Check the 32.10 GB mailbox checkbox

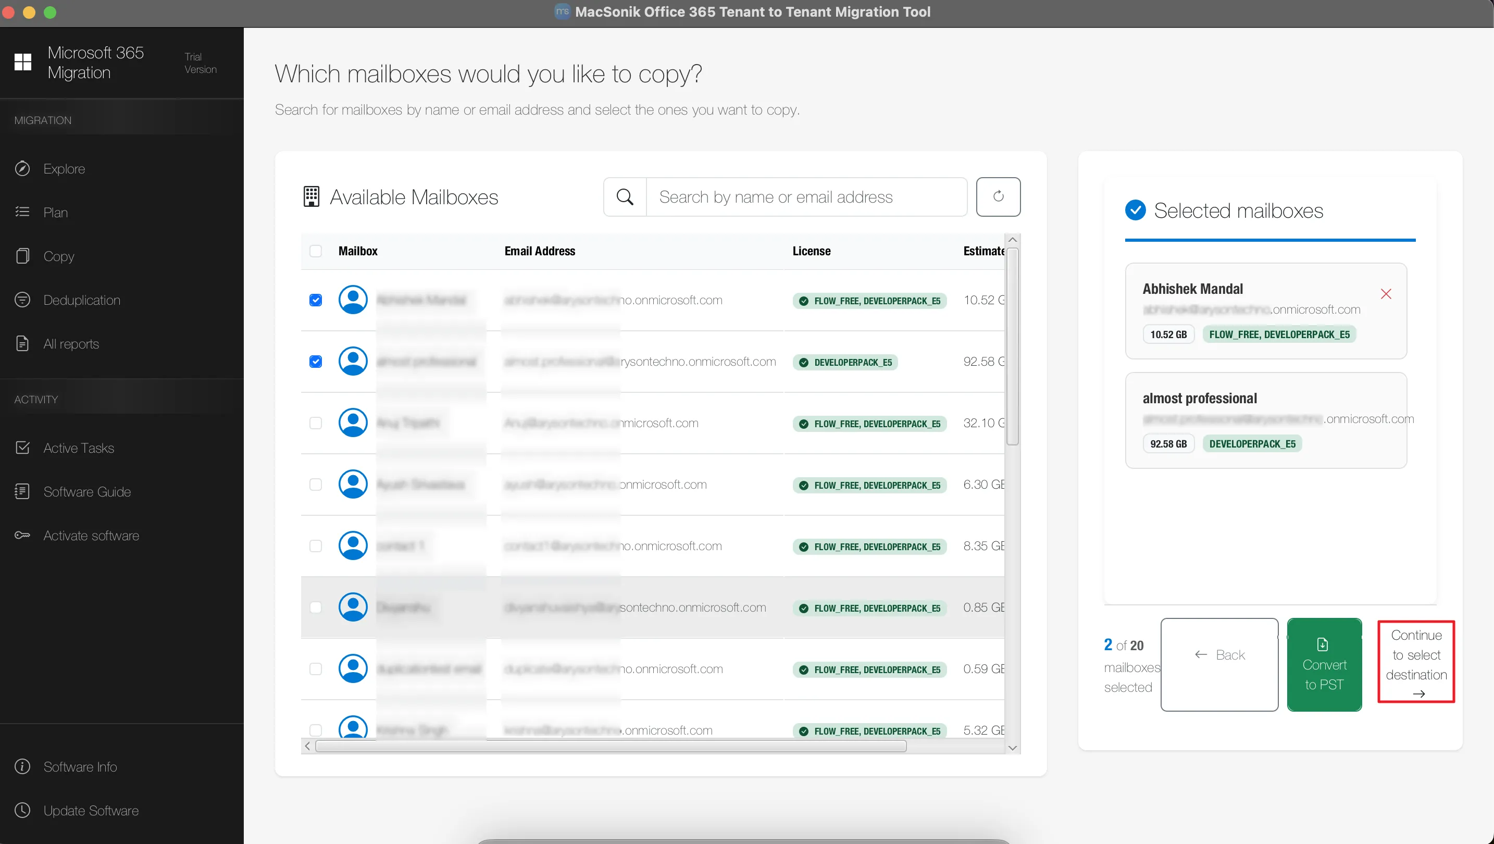coord(316,423)
